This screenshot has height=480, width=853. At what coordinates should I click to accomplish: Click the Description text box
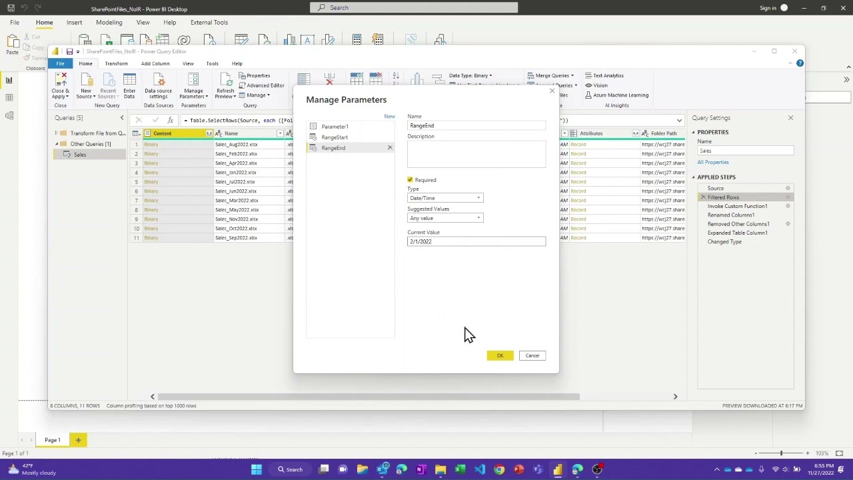tap(476, 155)
